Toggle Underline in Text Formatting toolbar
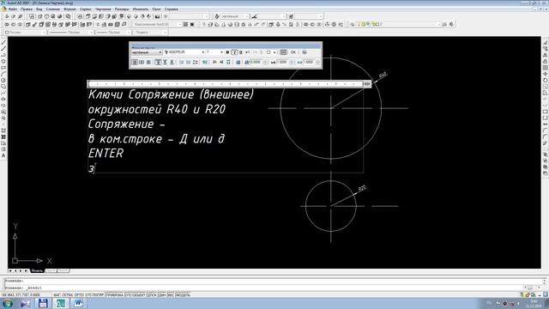Screen dimensions: 549x309 (x=241, y=52)
